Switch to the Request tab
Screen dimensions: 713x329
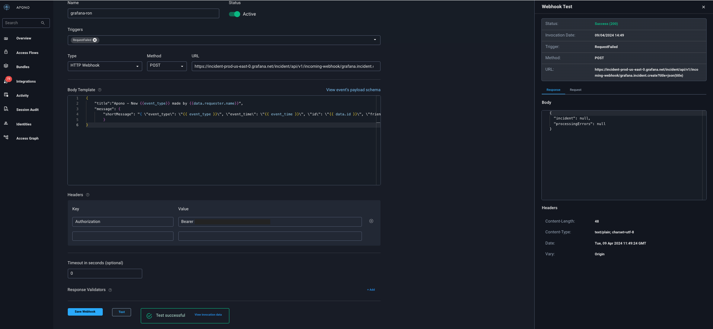(575, 90)
